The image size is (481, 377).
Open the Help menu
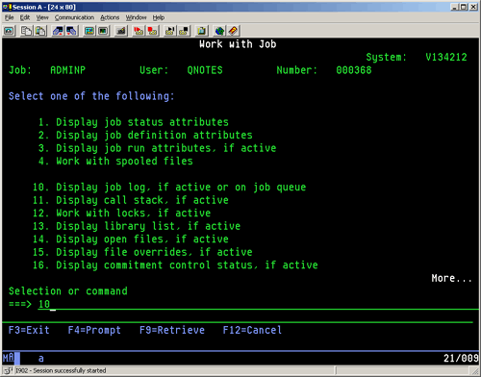(158, 17)
